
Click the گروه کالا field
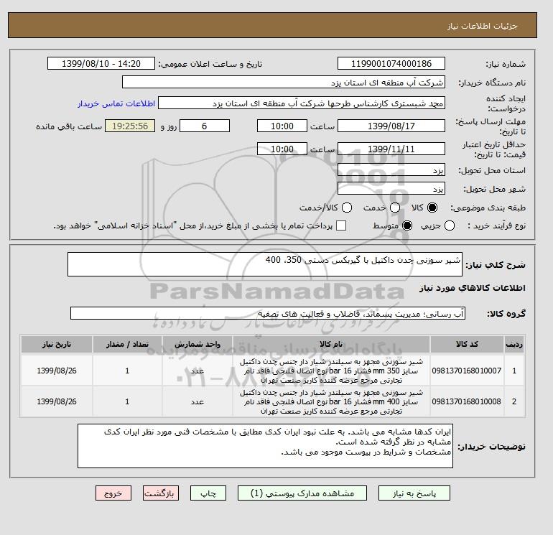coord(268,313)
